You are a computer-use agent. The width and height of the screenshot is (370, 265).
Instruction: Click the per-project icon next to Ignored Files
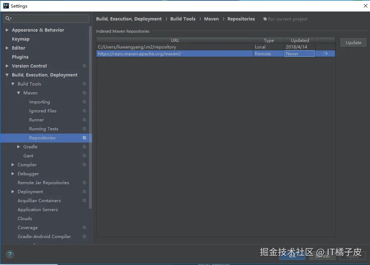pos(85,111)
